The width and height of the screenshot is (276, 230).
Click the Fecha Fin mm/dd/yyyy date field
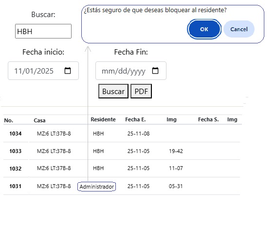click(x=131, y=71)
